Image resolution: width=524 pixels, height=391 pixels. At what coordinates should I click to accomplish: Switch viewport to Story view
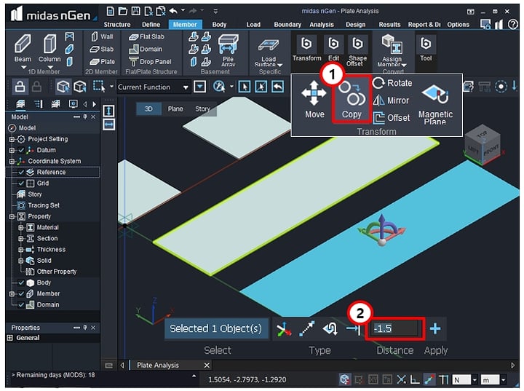(x=202, y=108)
